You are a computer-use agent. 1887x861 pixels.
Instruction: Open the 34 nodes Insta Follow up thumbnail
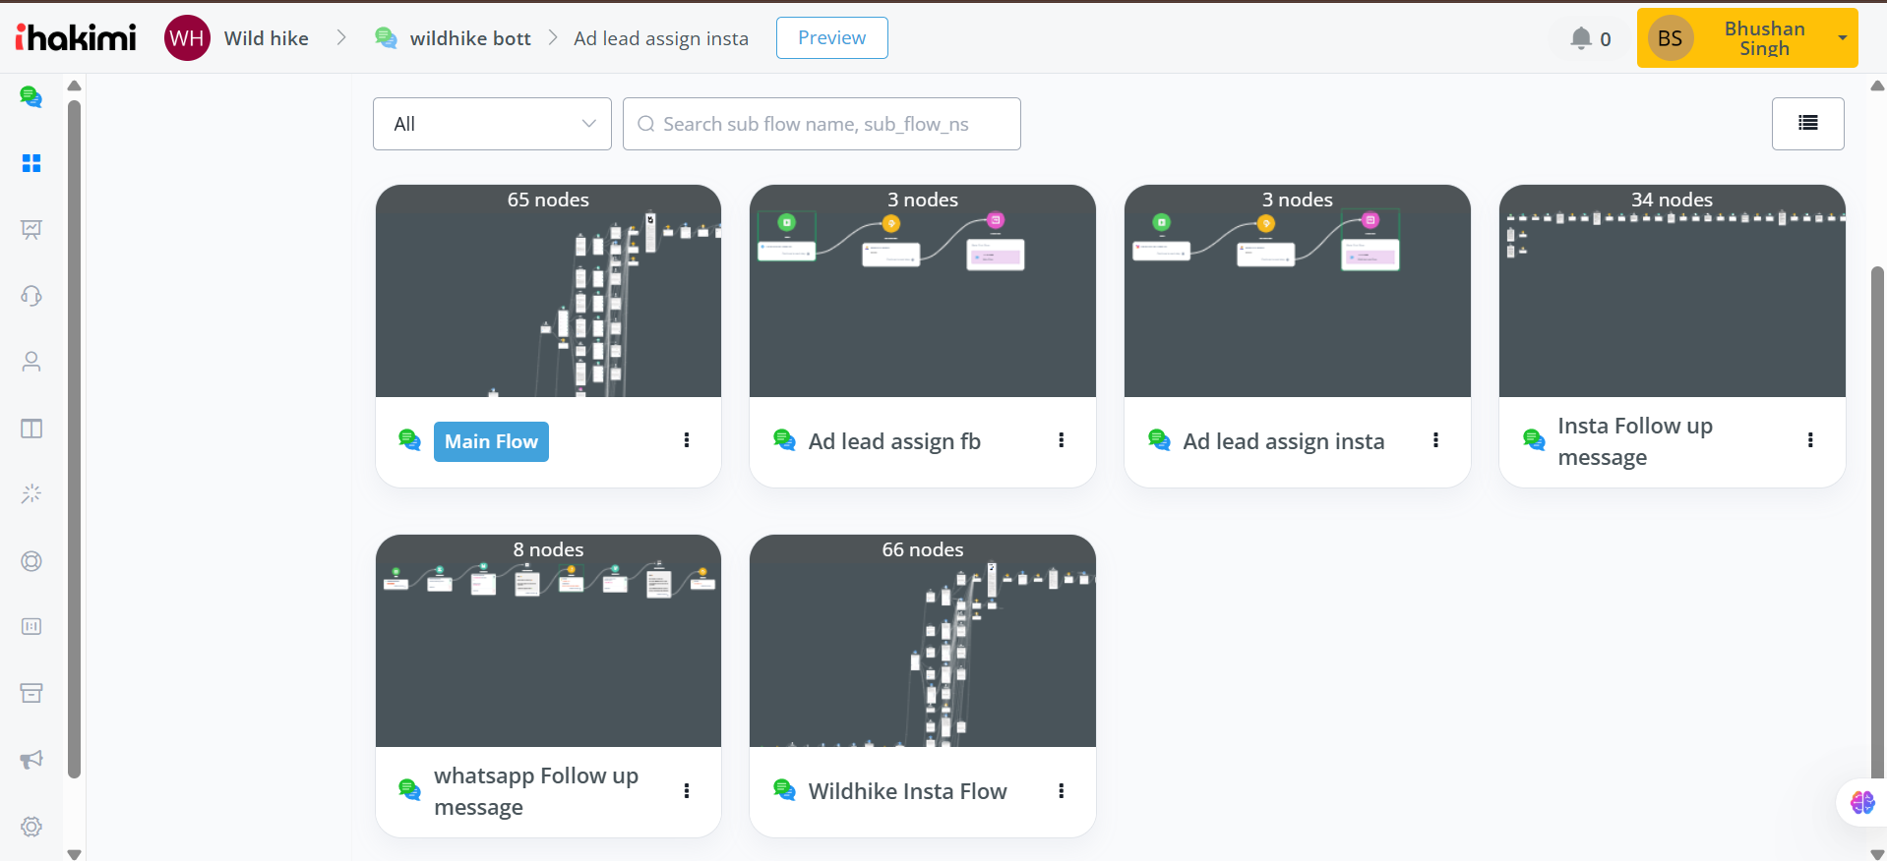click(x=1673, y=291)
